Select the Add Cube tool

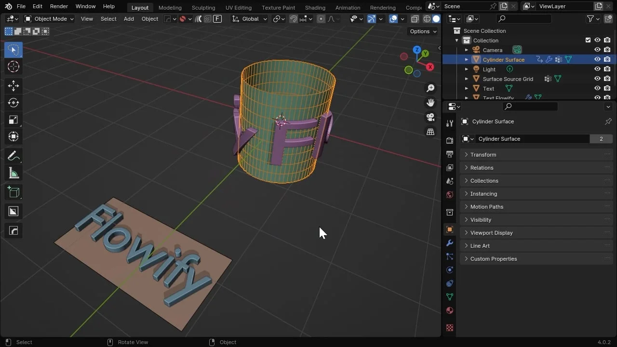[x=13, y=192]
